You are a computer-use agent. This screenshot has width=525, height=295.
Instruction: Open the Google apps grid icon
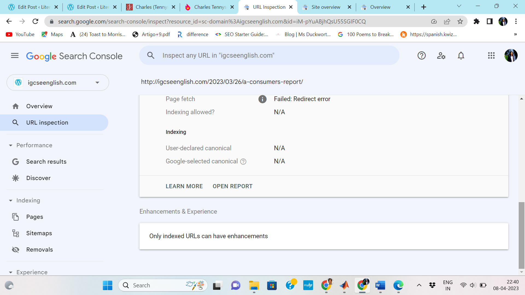click(491, 56)
